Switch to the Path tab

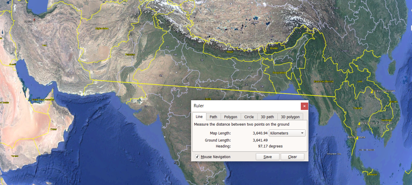[x=213, y=117]
